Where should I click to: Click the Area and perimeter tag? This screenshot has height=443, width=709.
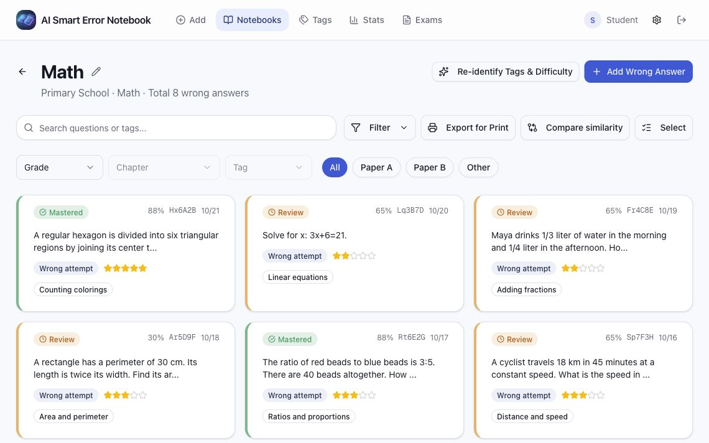pos(74,417)
